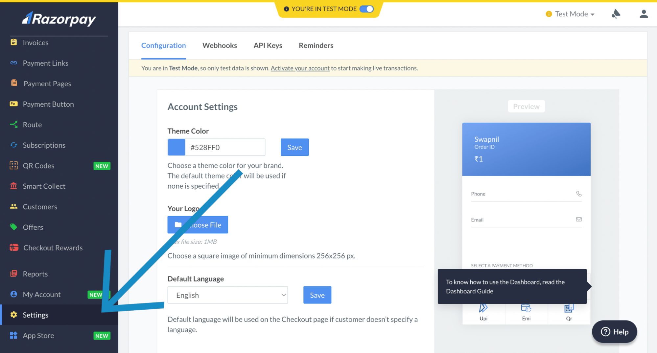Screen dimensions: 657x353
Task: Click the NEW badge beside QR Codes
Action: coord(102,166)
